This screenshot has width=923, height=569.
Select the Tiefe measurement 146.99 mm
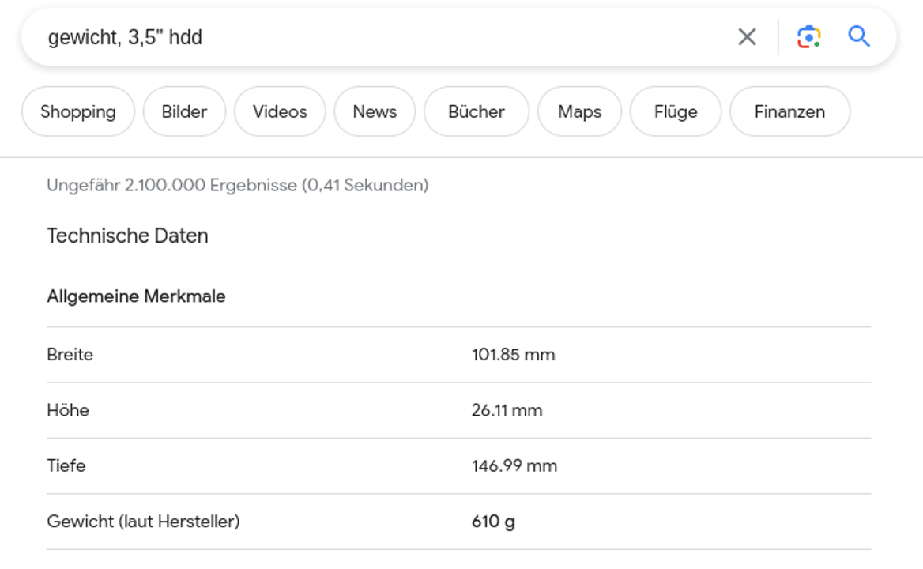[512, 466]
